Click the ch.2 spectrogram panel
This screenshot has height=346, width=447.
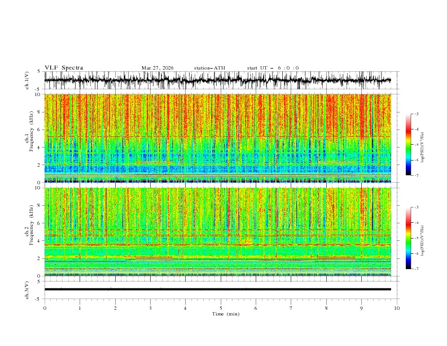218,232
